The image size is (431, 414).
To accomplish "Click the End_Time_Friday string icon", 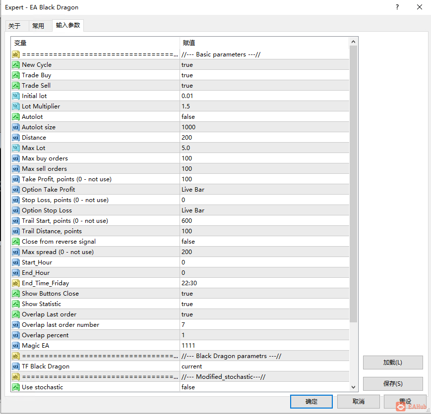I will coord(16,283).
